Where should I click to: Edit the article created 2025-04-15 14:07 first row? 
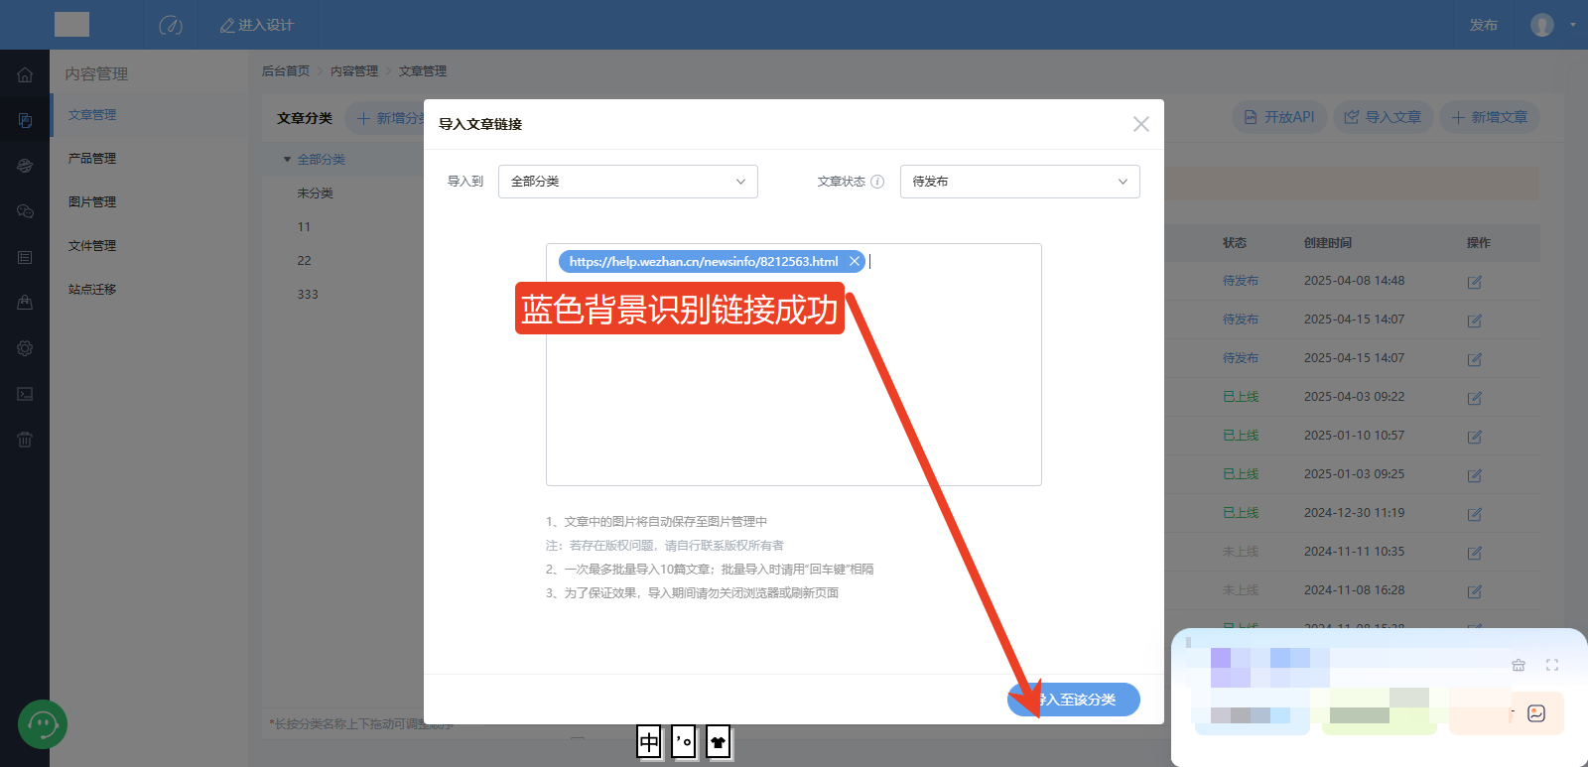[x=1475, y=320]
